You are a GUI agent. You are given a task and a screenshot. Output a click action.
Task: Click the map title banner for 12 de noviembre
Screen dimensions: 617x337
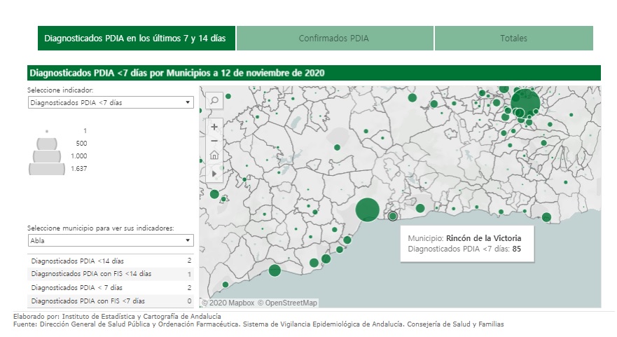[314, 73]
